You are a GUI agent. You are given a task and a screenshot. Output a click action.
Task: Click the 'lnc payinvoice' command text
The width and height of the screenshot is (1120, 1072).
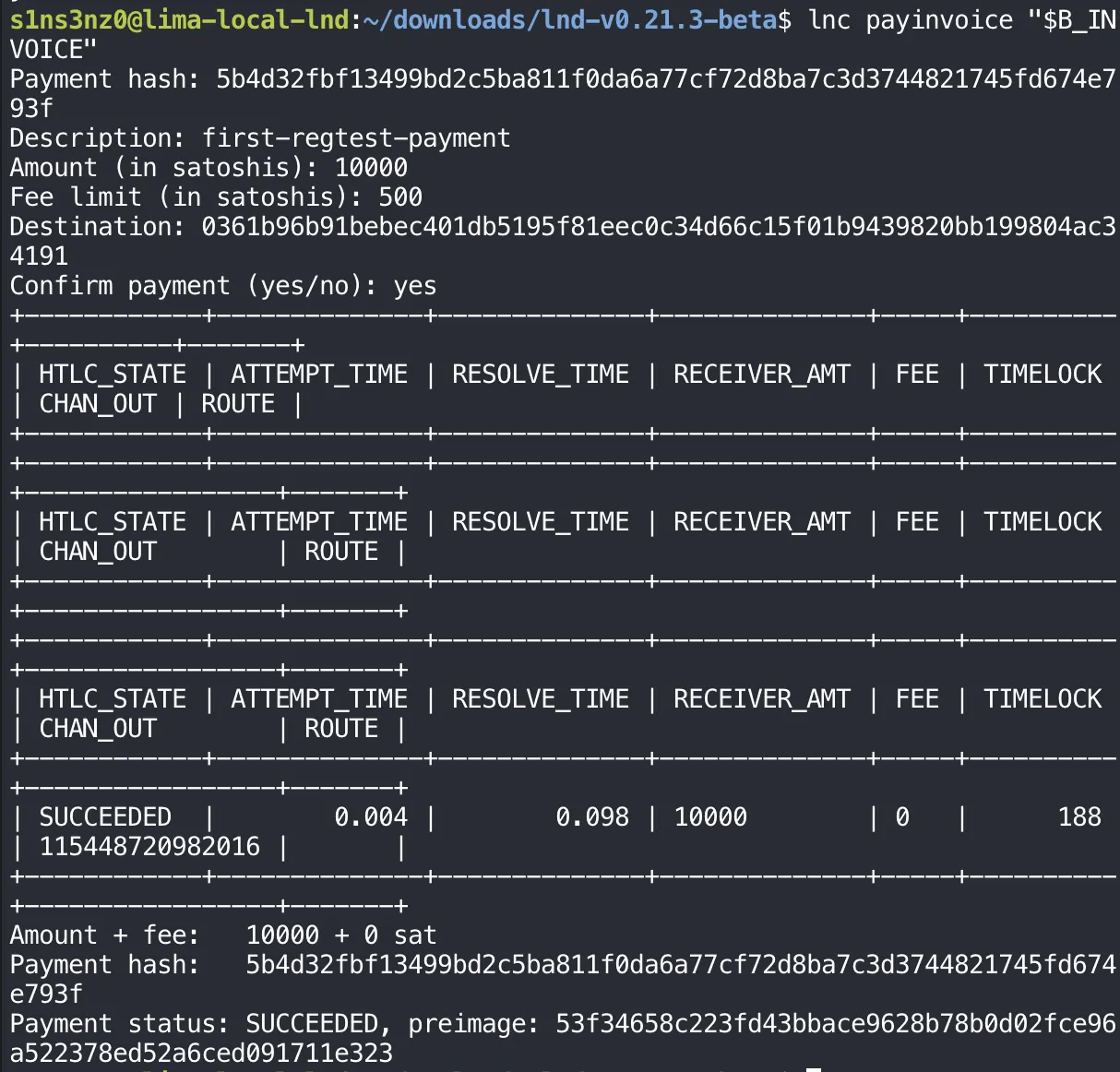pyautogui.click(x=910, y=18)
